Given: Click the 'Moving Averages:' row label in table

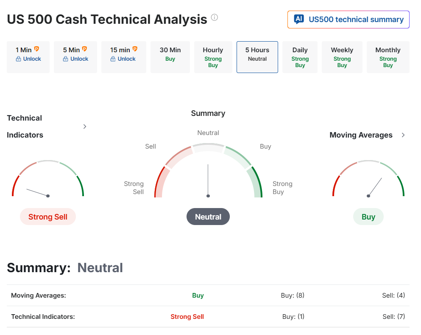Looking at the screenshot, I should point(39,296).
